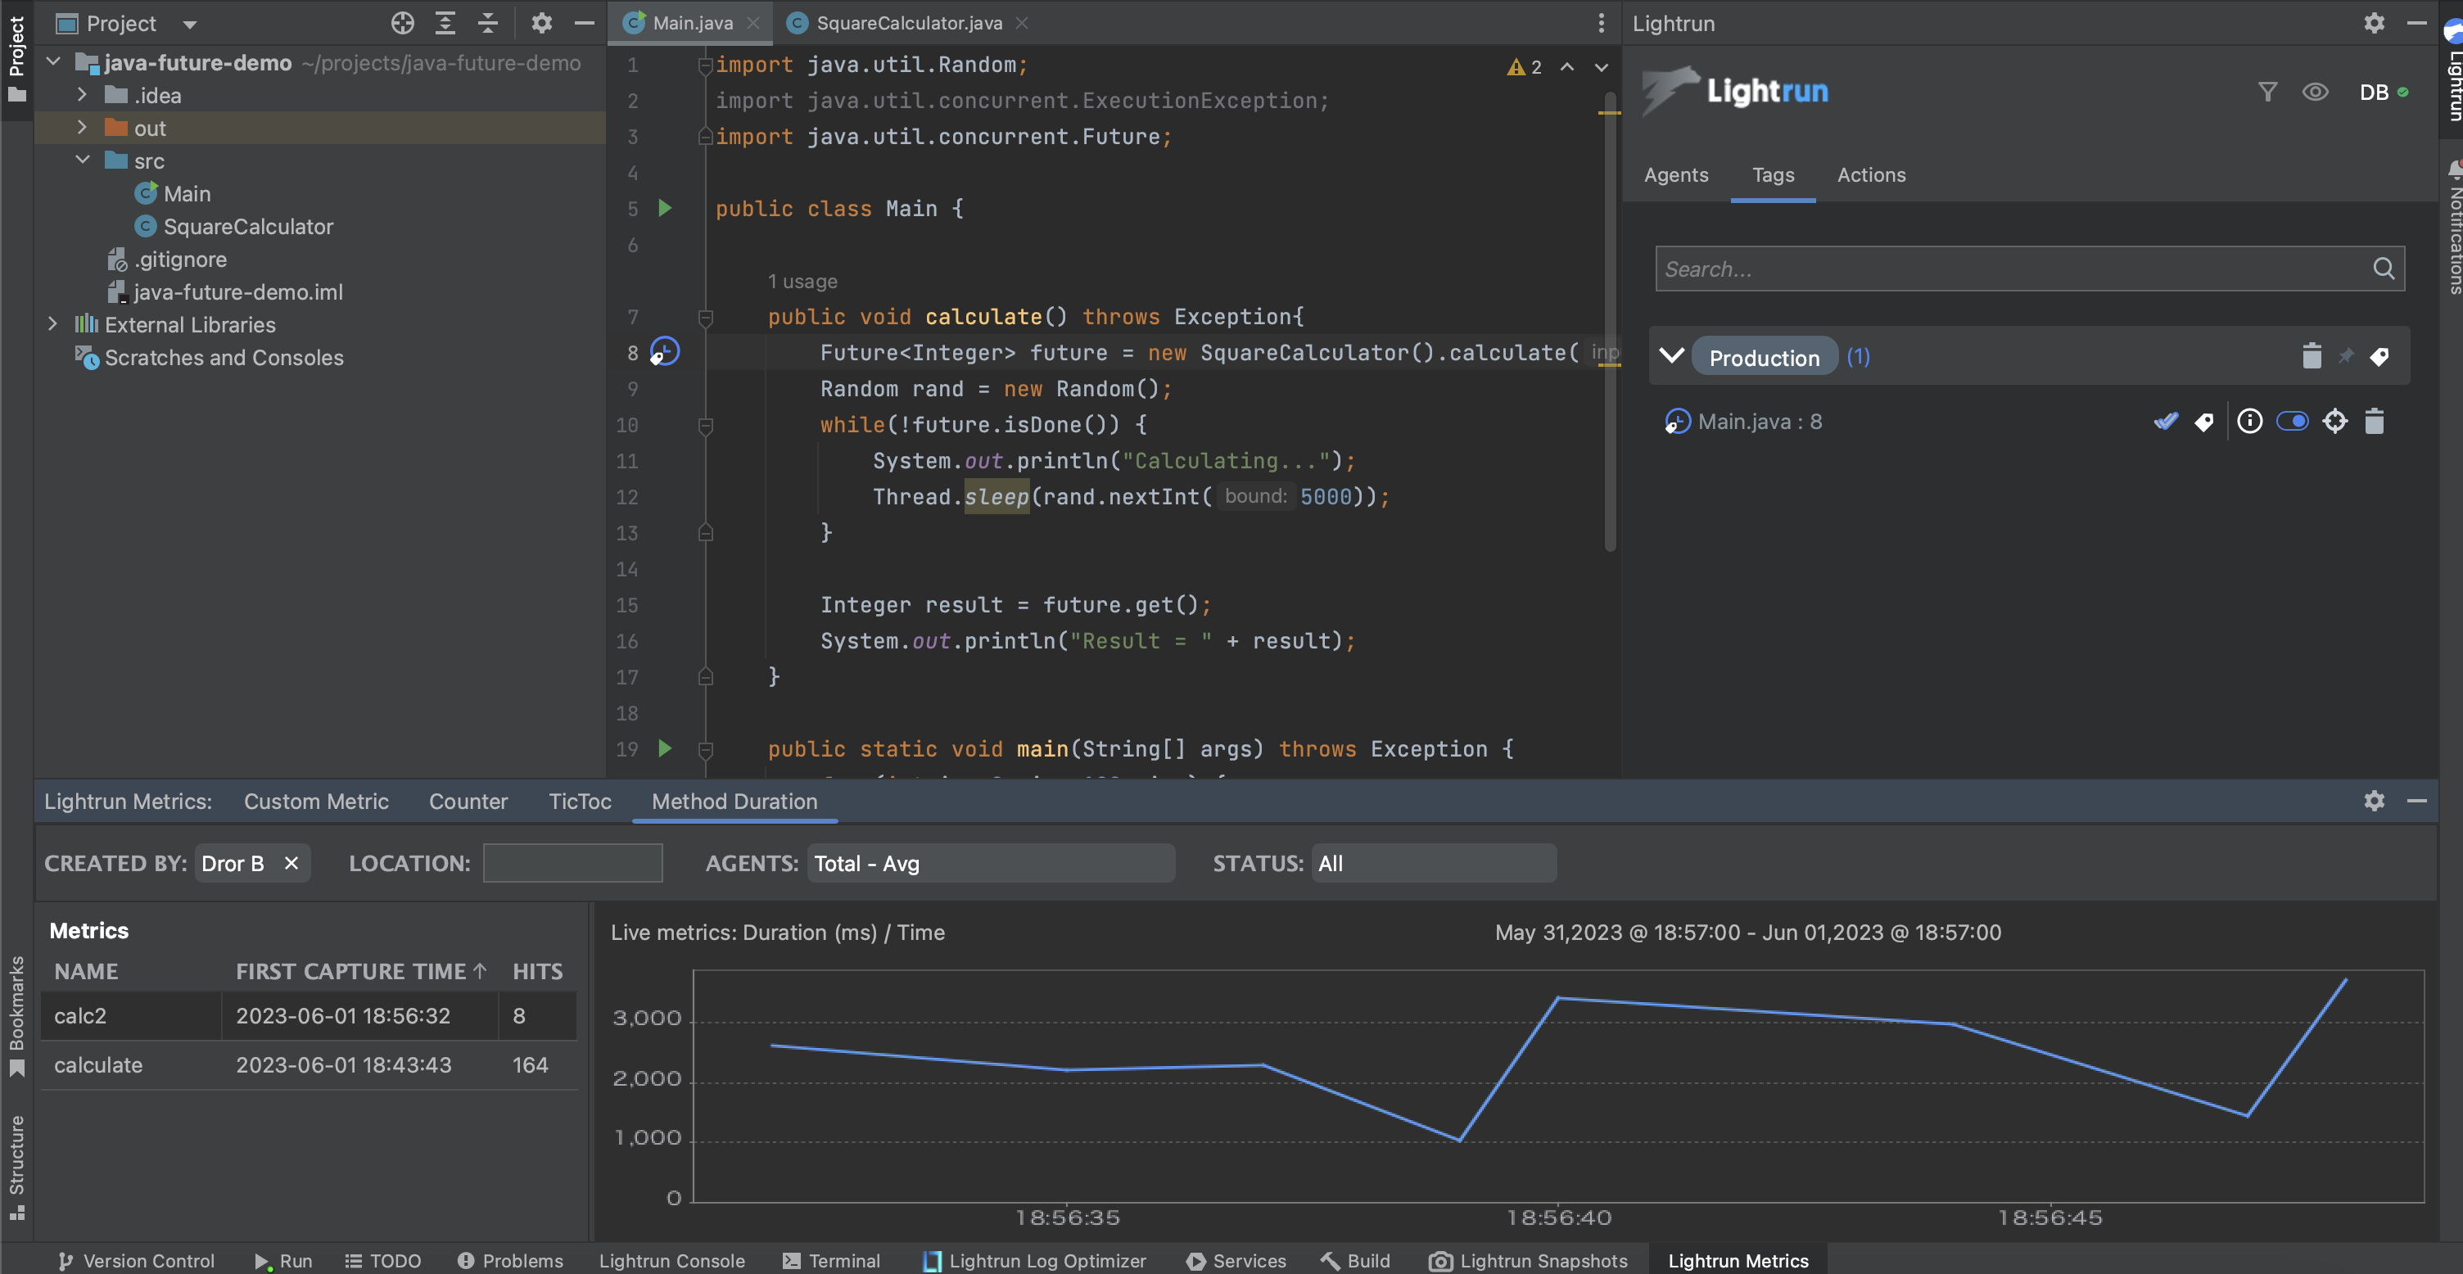Open the editor tabs more-options menu
Screen dimensions: 2463x1274
pos(1602,23)
